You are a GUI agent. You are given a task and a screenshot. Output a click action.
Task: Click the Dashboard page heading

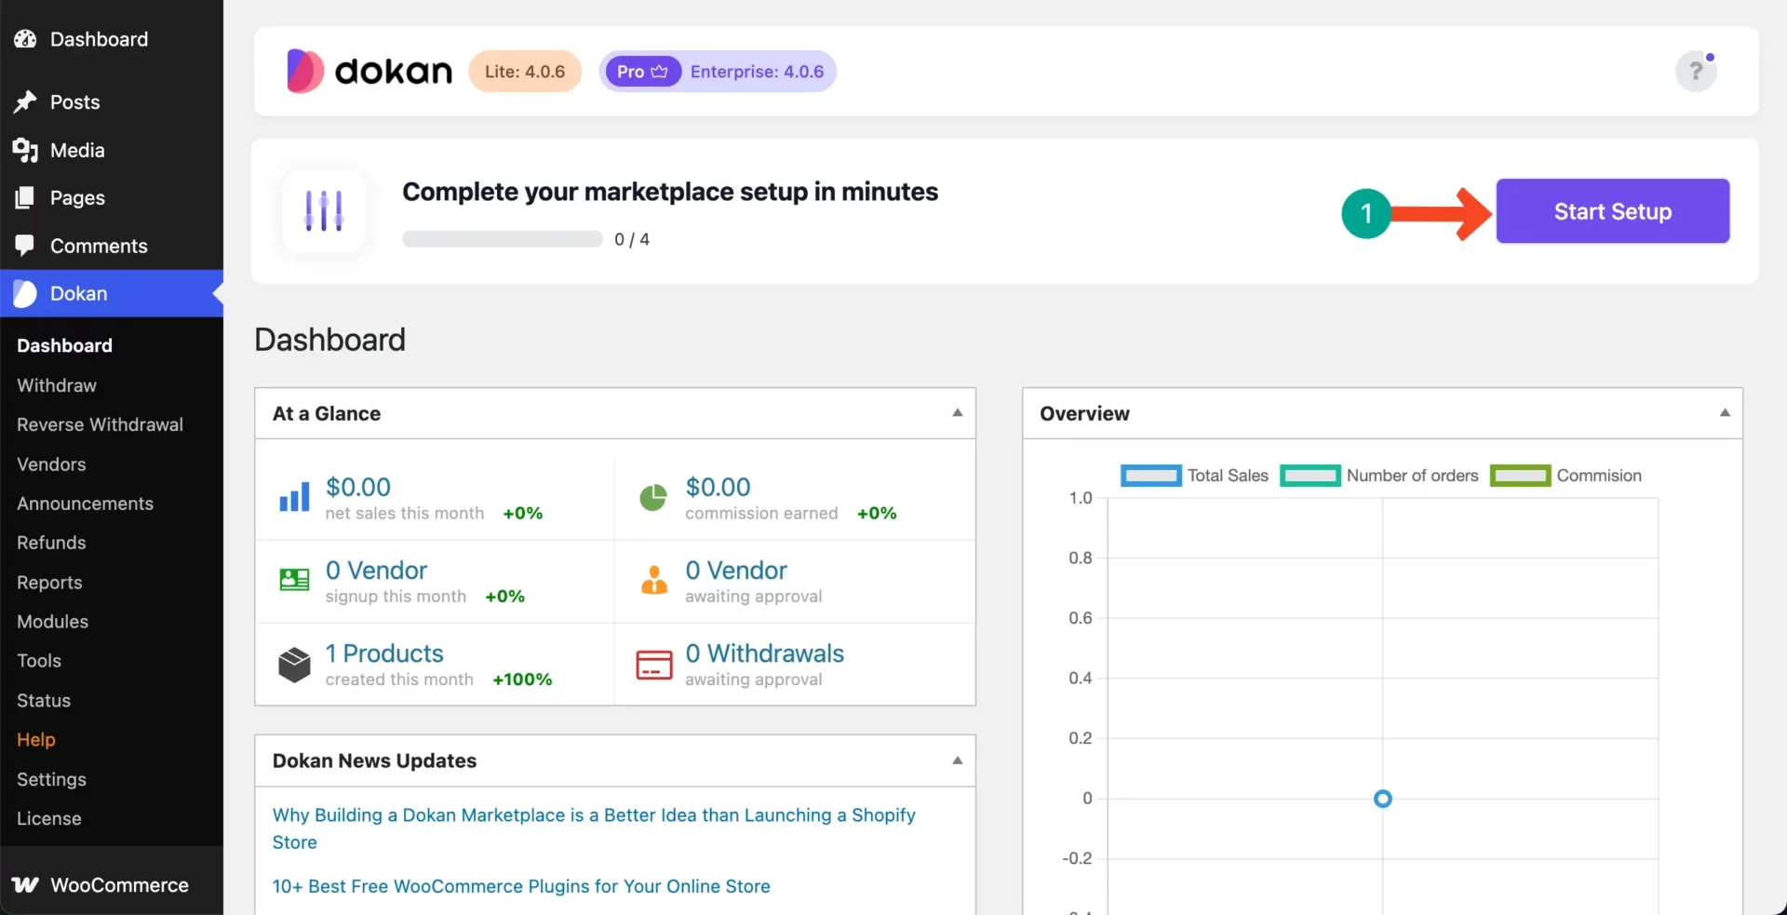click(x=329, y=340)
